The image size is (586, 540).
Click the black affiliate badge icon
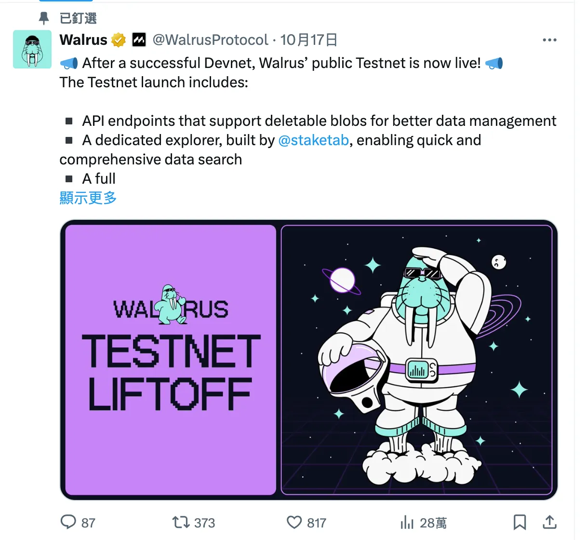[x=139, y=40]
